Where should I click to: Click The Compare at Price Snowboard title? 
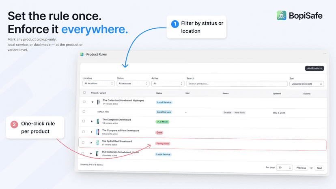[121, 130]
